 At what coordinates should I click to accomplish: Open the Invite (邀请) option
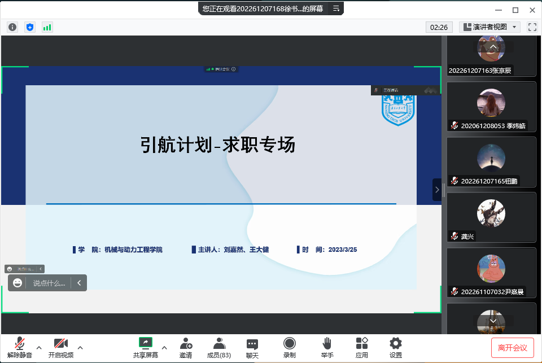click(x=186, y=347)
